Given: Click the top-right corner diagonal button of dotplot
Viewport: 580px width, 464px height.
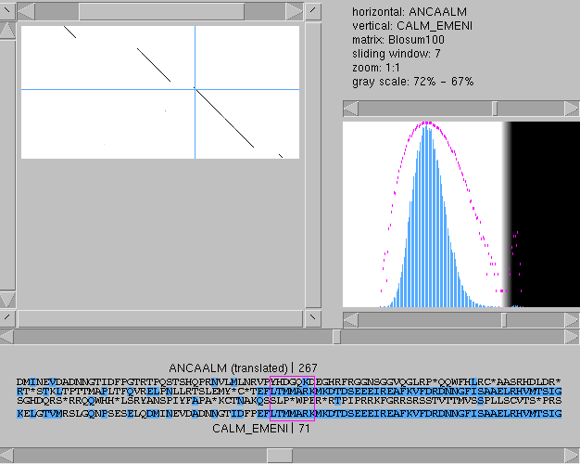Looking at the screenshot, I should pos(313,11).
